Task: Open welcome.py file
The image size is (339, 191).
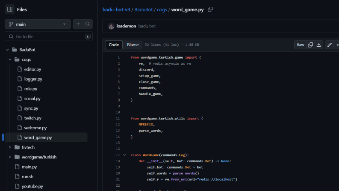Action: [35, 128]
